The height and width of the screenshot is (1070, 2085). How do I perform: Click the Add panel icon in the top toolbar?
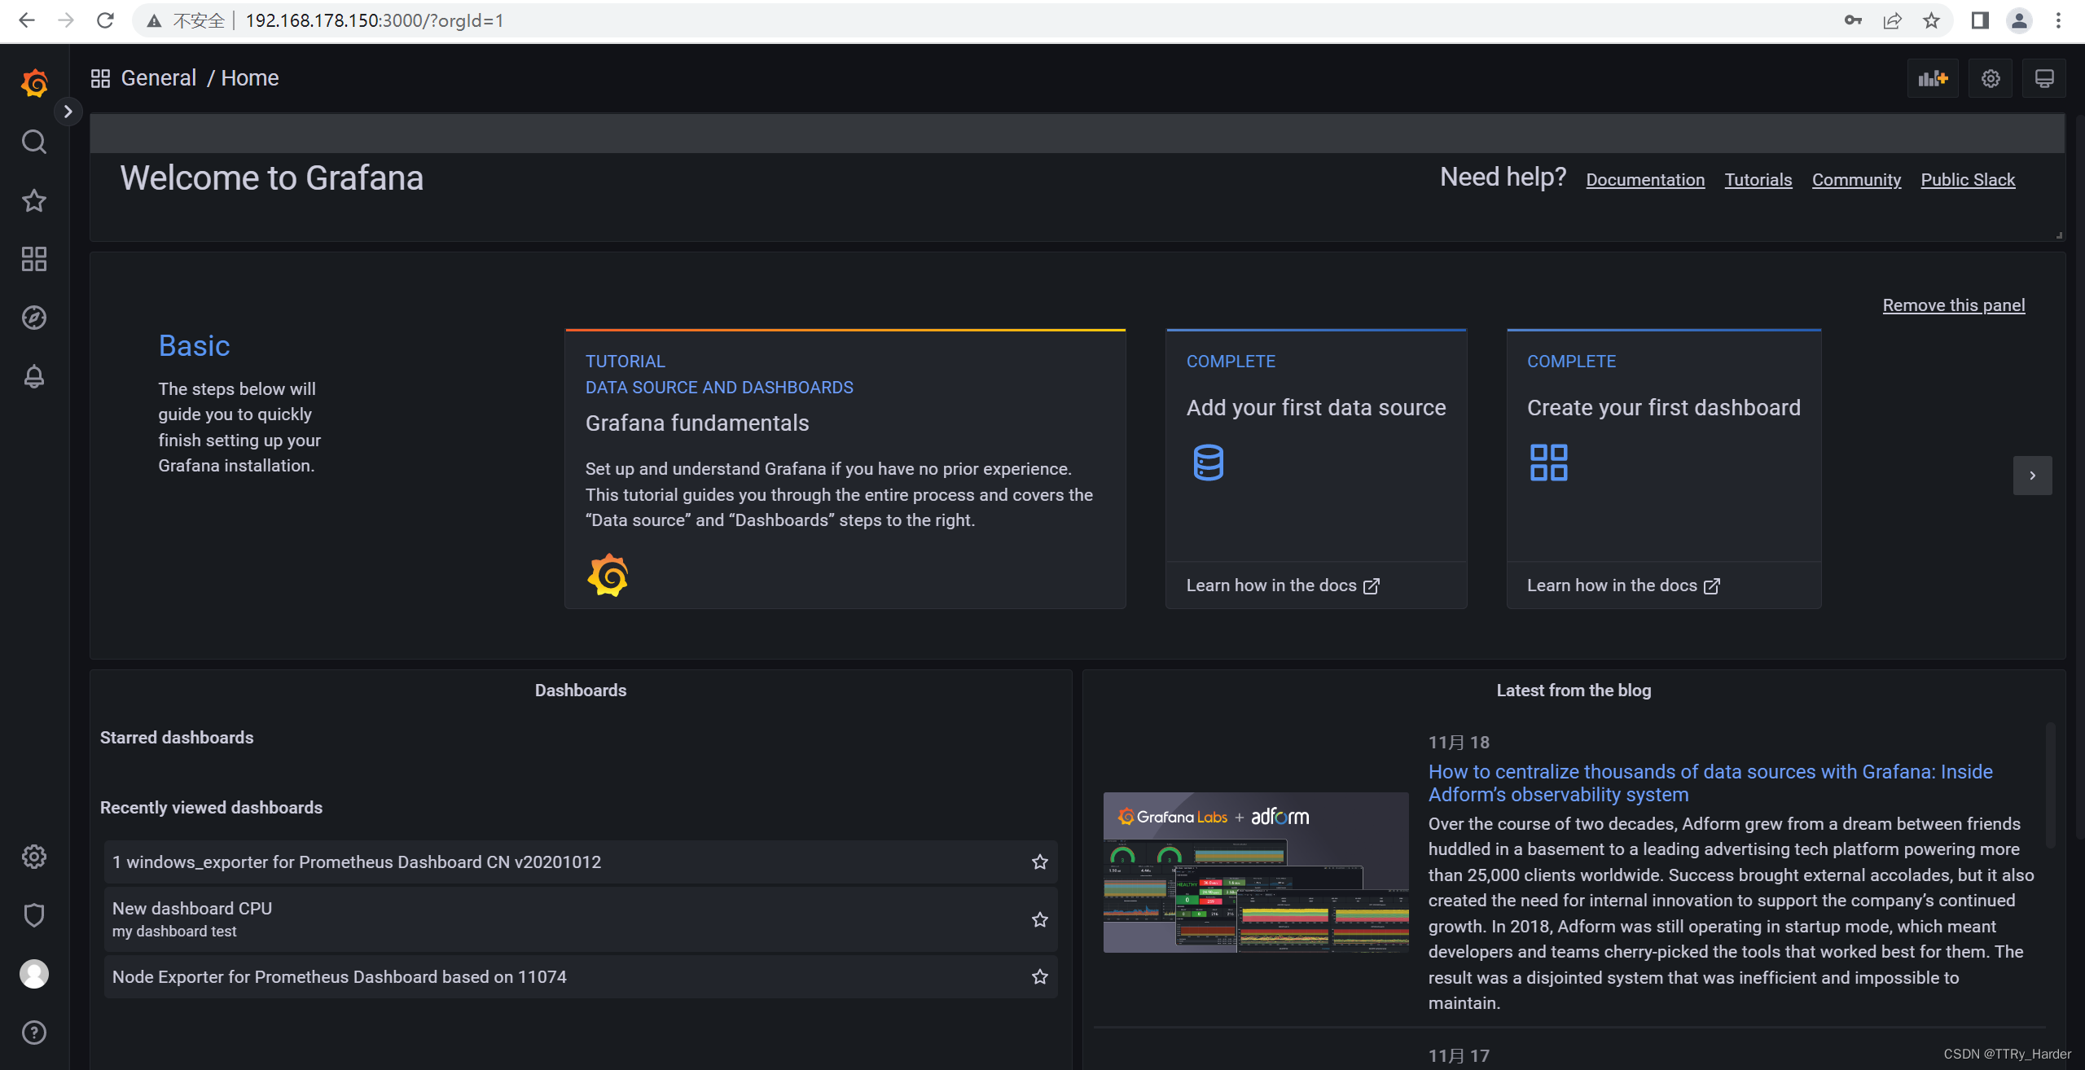pyautogui.click(x=1933, y=78)
